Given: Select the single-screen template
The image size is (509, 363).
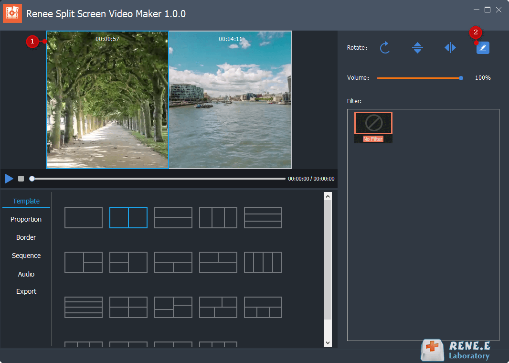Looking at the screenshot, I should click(84, 217).
